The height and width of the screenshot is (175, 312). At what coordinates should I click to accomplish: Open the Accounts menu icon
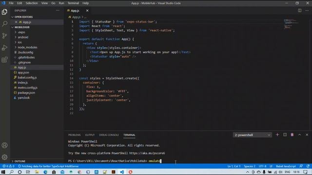(x=4, y=145)
